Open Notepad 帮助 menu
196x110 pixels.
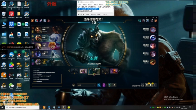101,5
